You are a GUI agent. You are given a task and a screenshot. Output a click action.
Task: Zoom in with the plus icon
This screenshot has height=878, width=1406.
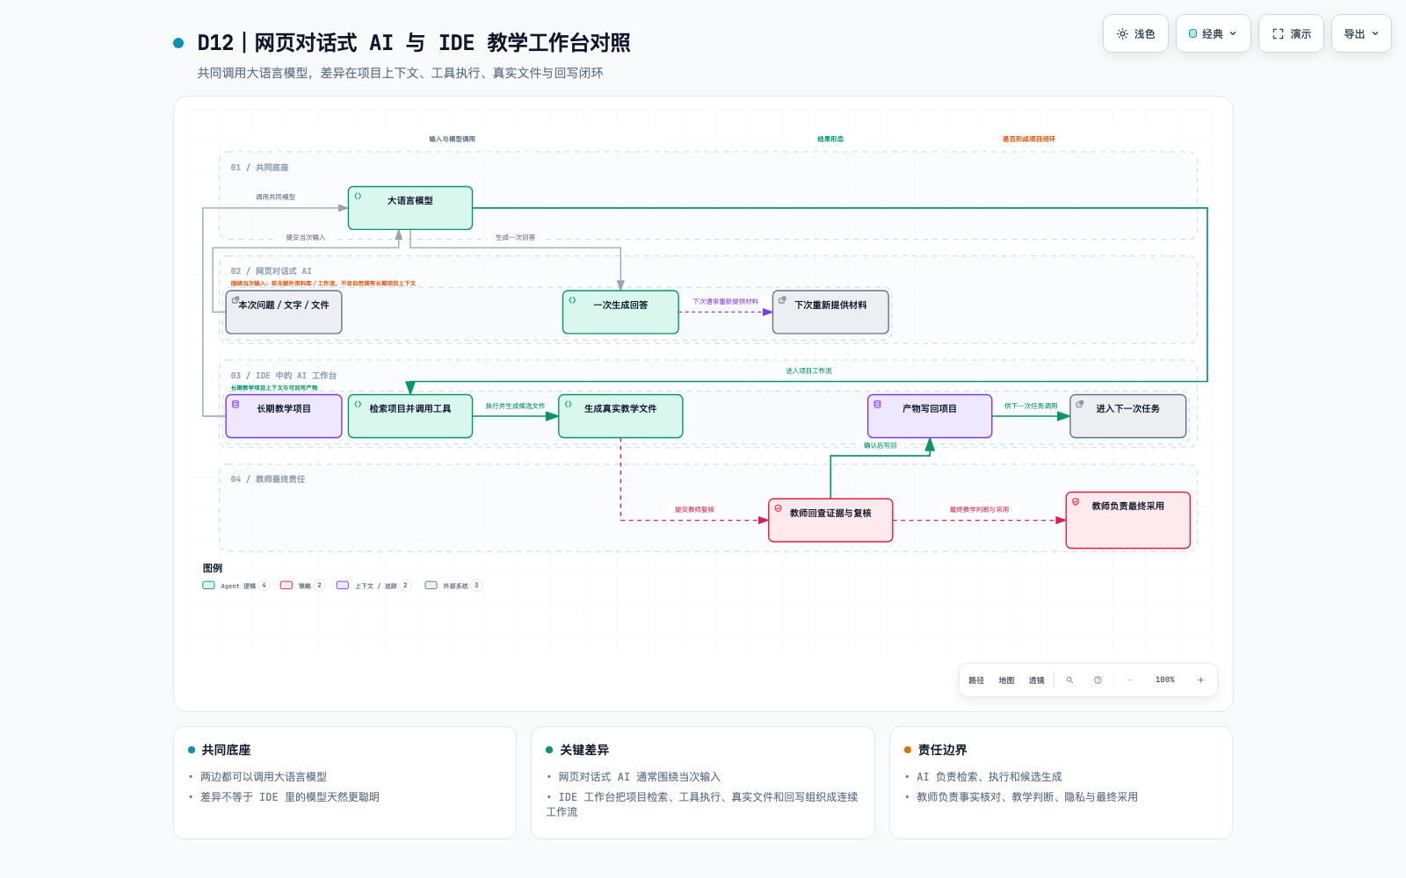[x=1200, y=680]
